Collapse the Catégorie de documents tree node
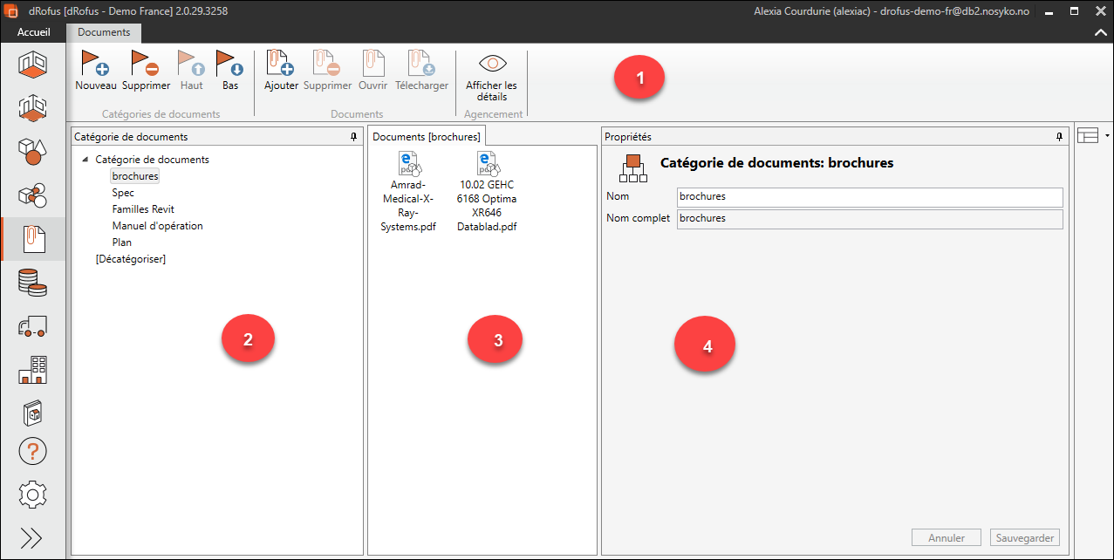The width and height of the screenshot is (1114, 560). click(x=85, y=160)
